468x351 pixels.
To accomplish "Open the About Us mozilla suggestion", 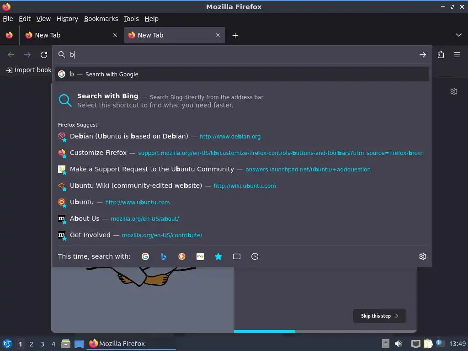I will click(x=242, y=218).
